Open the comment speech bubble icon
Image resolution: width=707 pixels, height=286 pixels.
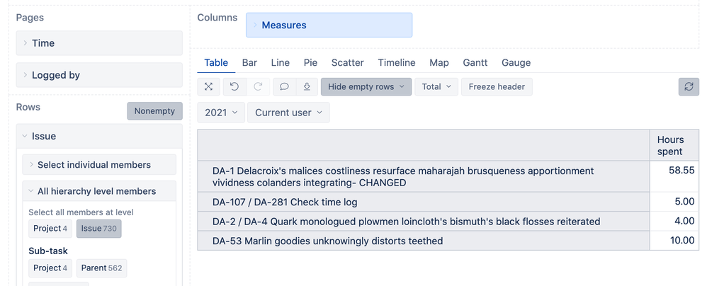coord(284,87)
